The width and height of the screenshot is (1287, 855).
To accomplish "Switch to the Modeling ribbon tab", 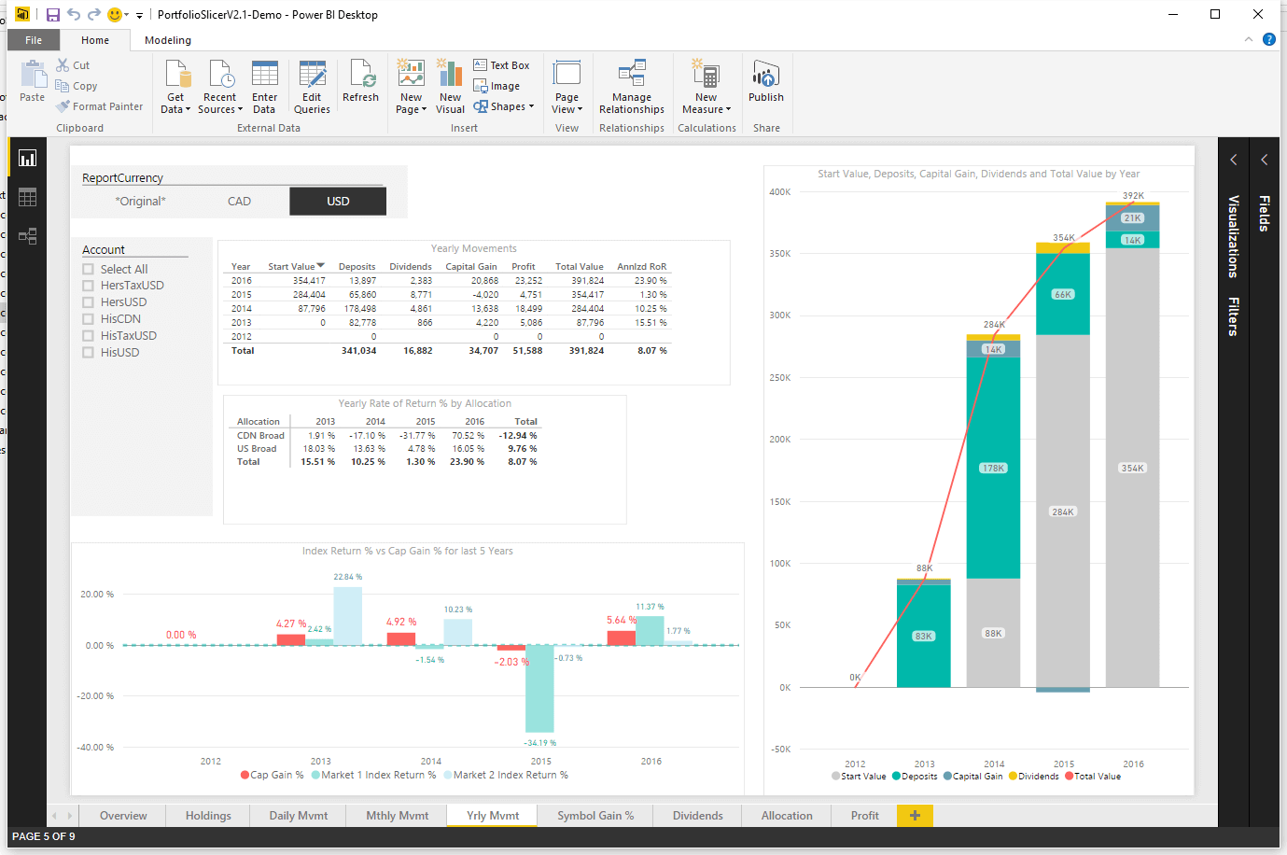I will pyautogui.click(x=168, y=40).
